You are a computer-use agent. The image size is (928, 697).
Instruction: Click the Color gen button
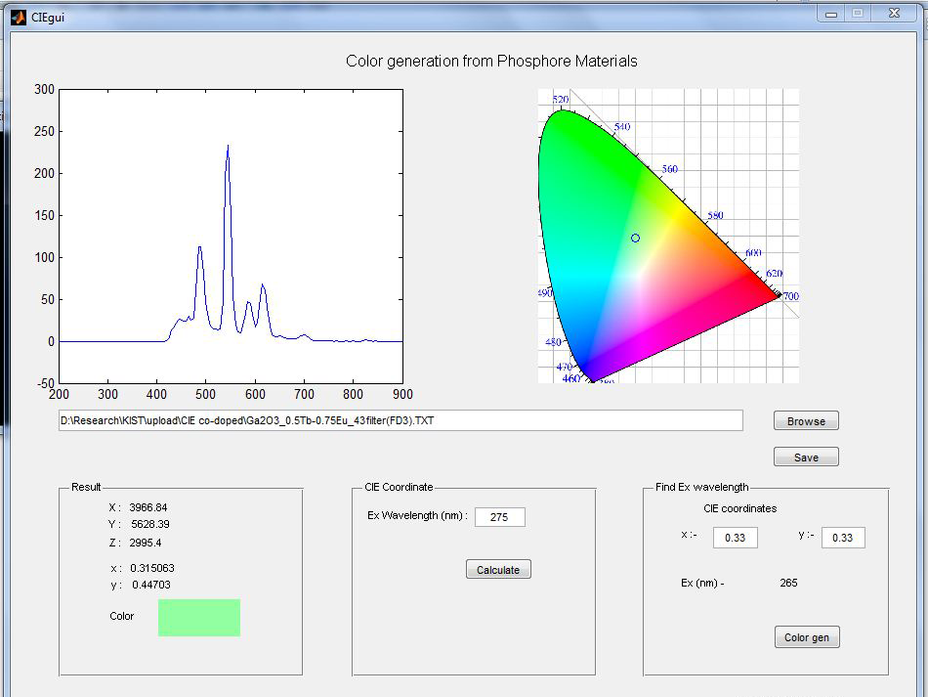pyautogui.click(x=807, y=637)
